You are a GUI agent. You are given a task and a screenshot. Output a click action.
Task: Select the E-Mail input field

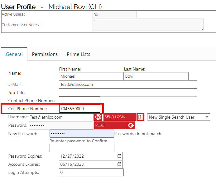coord(128,84)
